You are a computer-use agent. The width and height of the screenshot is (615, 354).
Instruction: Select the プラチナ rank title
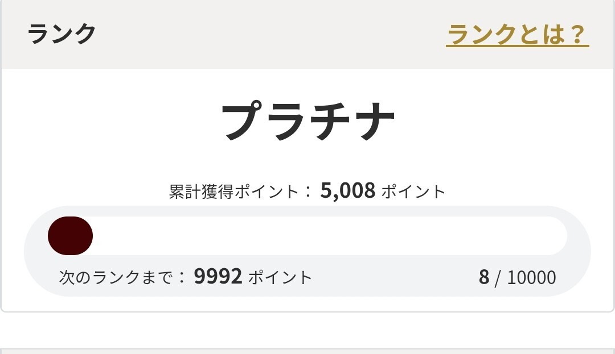click(307, 122)
